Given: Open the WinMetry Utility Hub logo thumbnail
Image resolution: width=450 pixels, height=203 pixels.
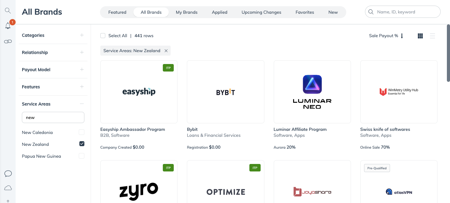Looking at the screenshot, I should [x=399, y=92].
